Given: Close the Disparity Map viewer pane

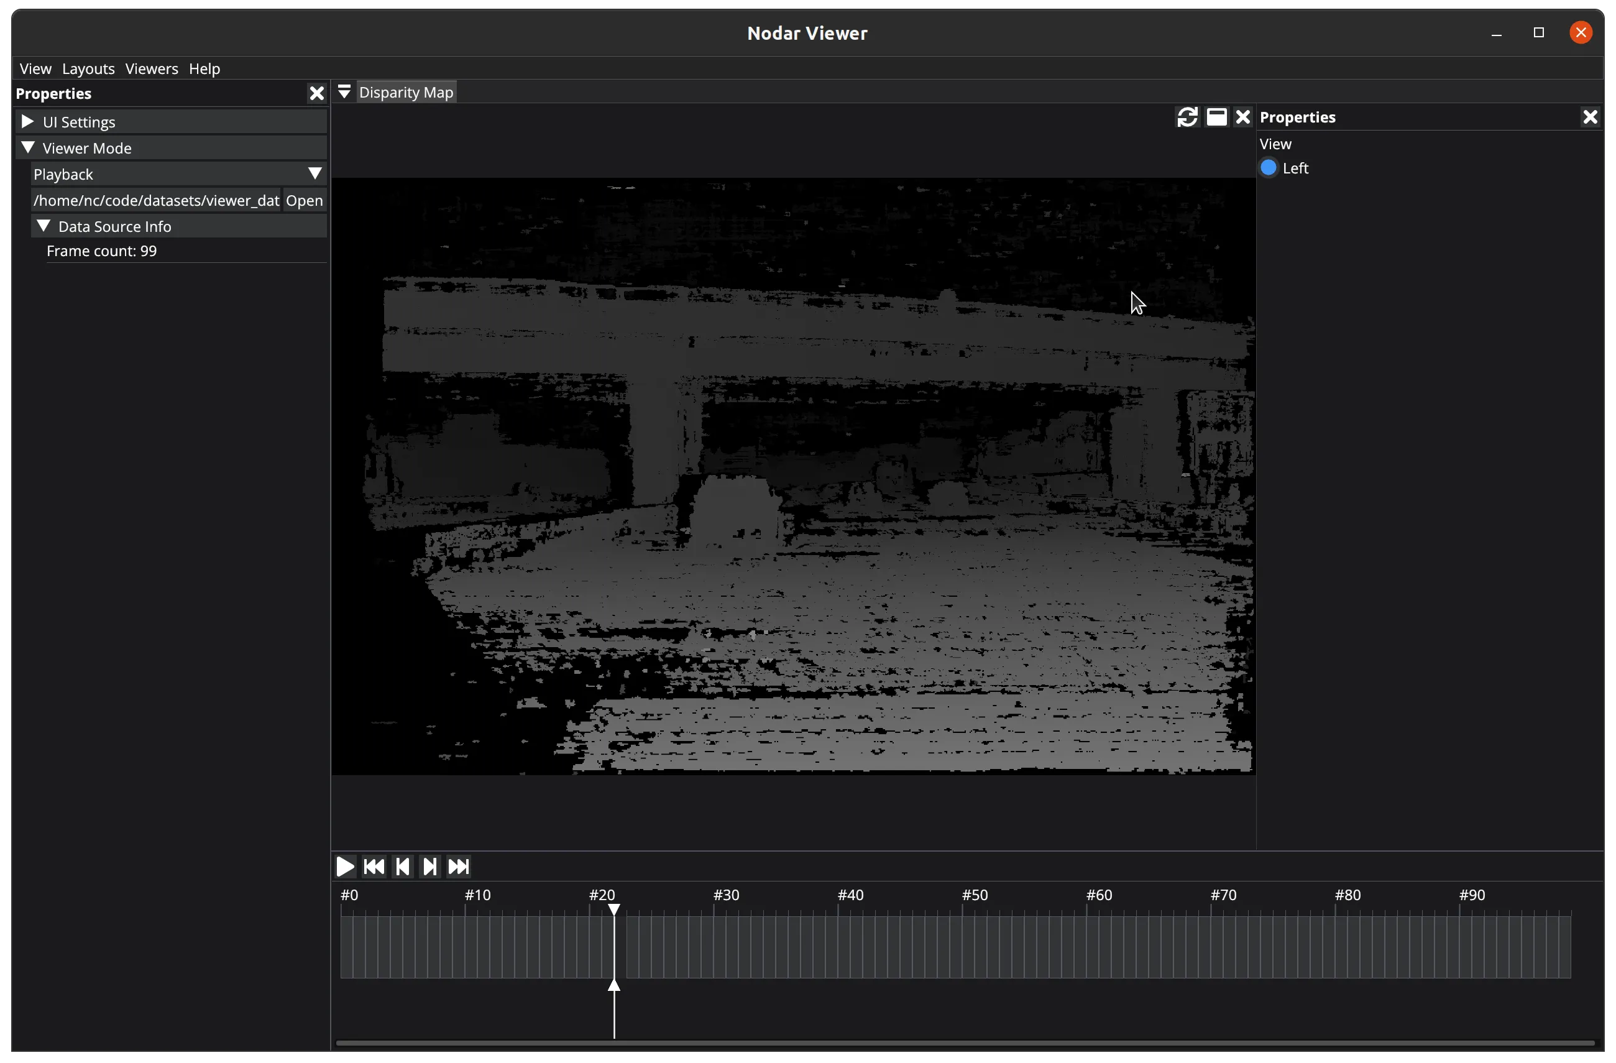Looking at the screenshot, I should pos(1242,117).
